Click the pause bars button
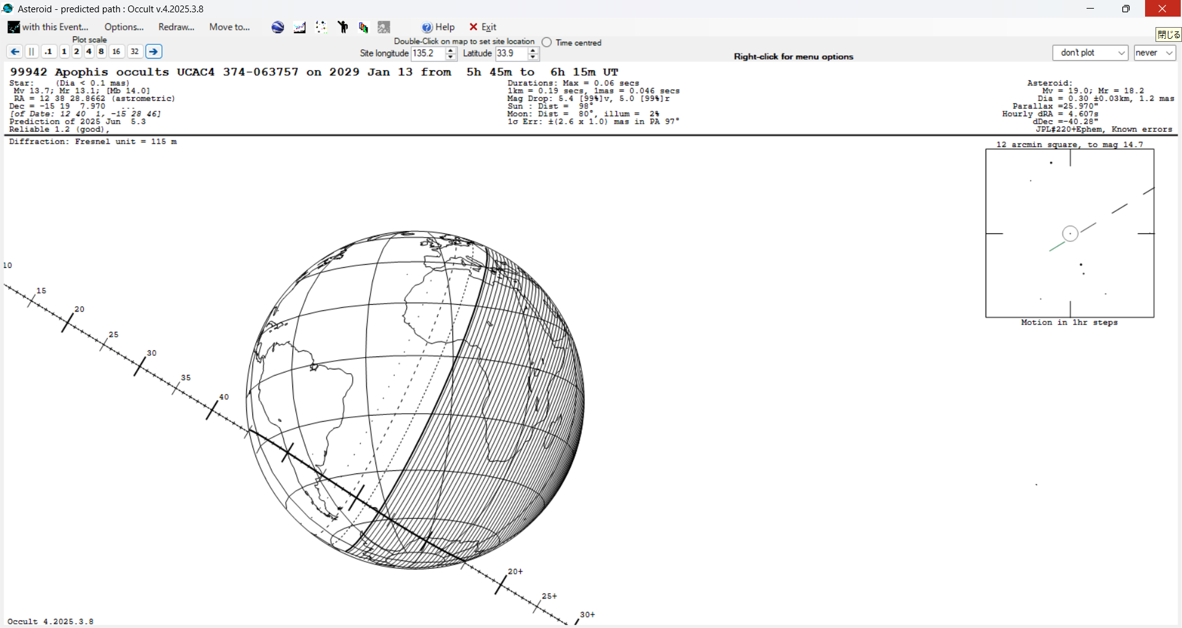1182x628 pixels. (31, 52)
